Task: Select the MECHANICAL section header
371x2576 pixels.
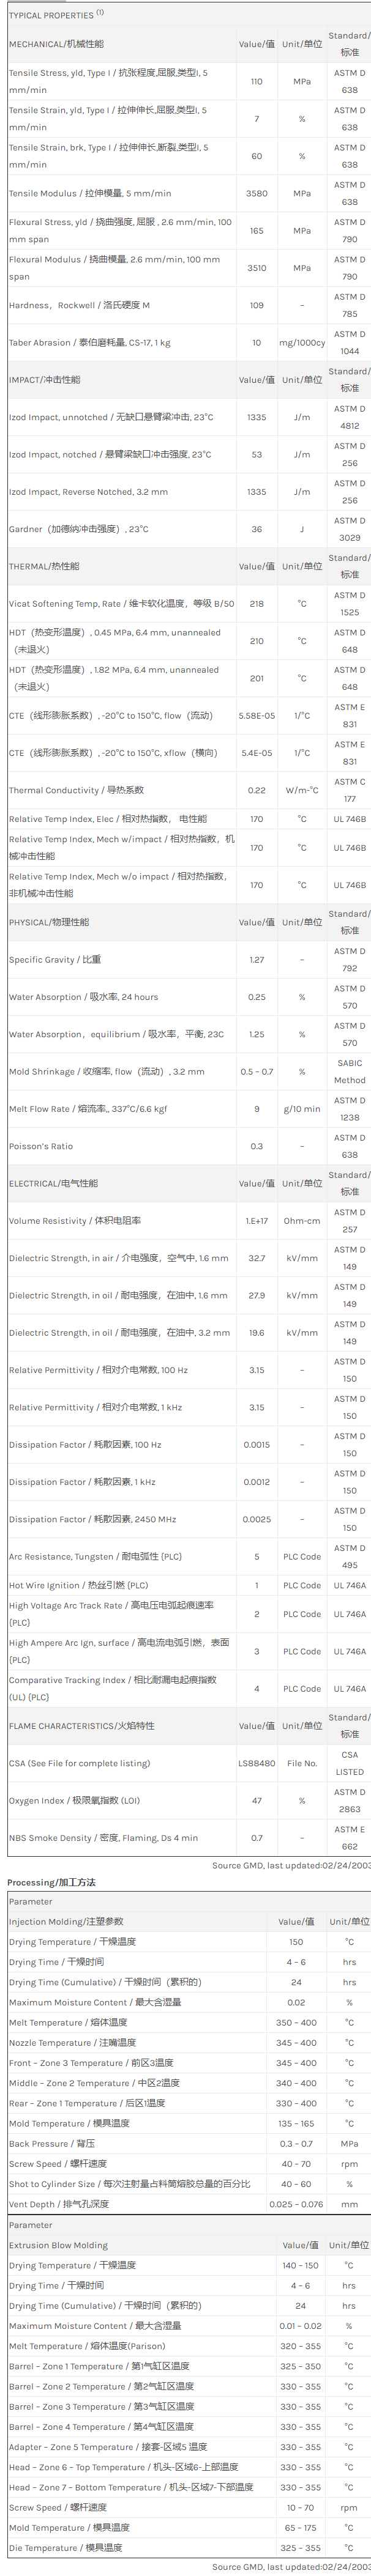Action: pyautogui.click(x=56, y=44)
